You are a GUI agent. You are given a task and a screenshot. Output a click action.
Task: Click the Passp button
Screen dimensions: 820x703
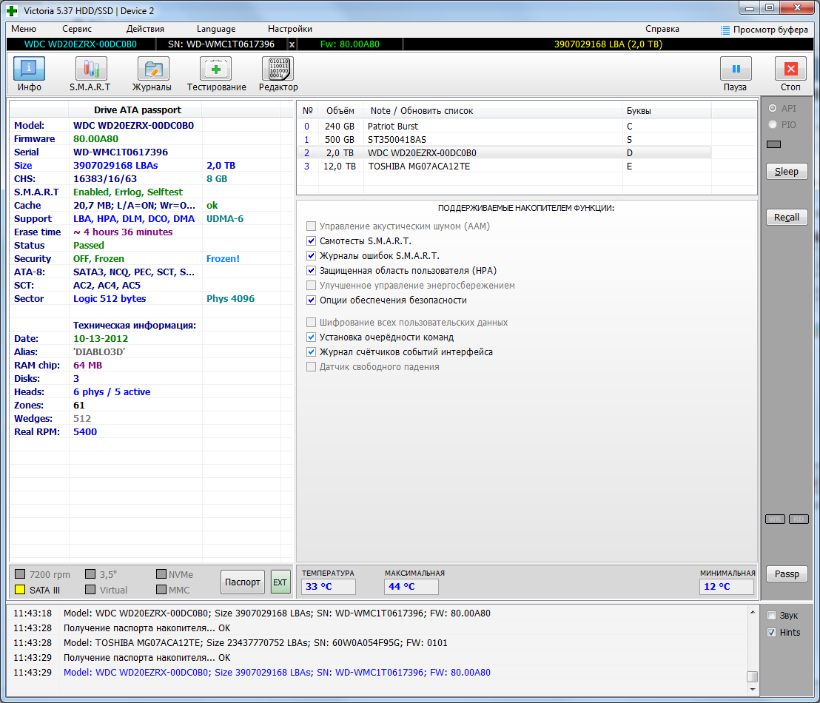click(787, 573)
